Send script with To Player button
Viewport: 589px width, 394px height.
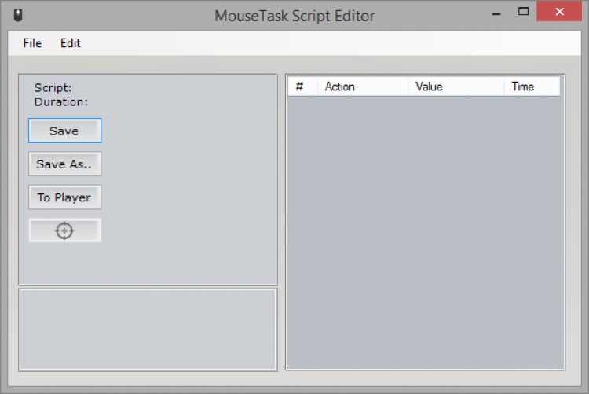tap(64, 197)
